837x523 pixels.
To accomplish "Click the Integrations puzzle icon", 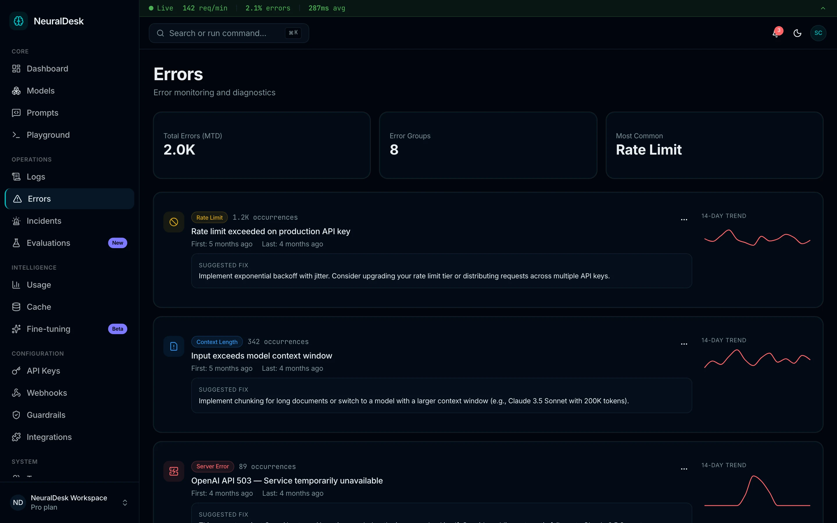I will (x=16, y=437).
